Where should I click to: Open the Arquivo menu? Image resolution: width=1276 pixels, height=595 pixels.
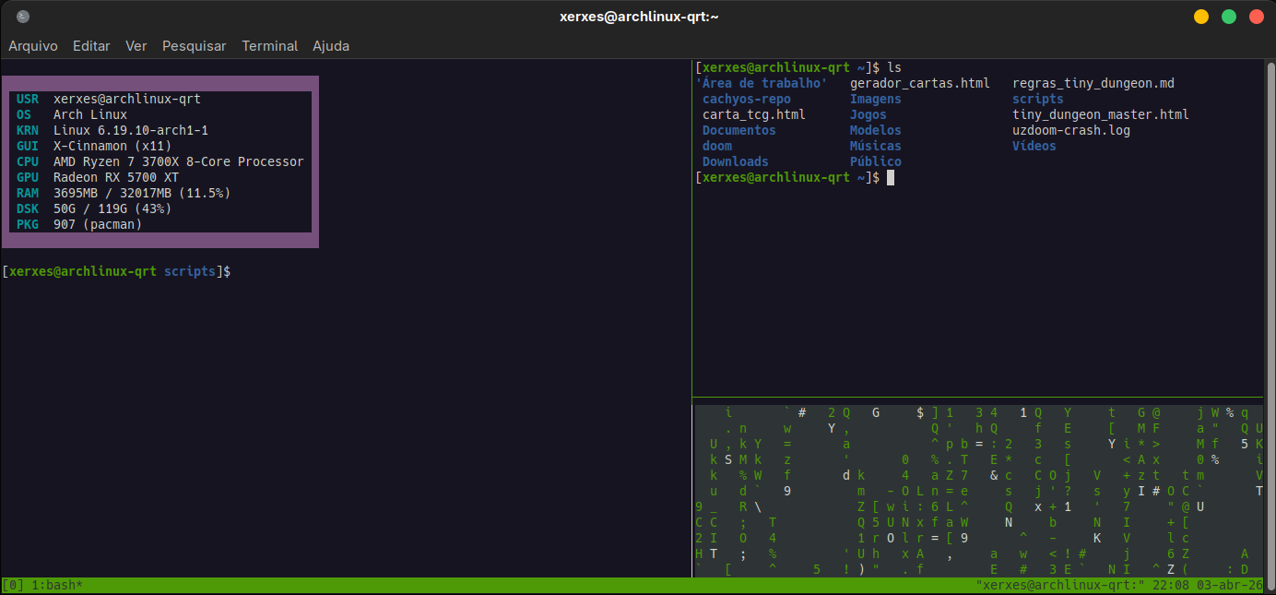33,46
